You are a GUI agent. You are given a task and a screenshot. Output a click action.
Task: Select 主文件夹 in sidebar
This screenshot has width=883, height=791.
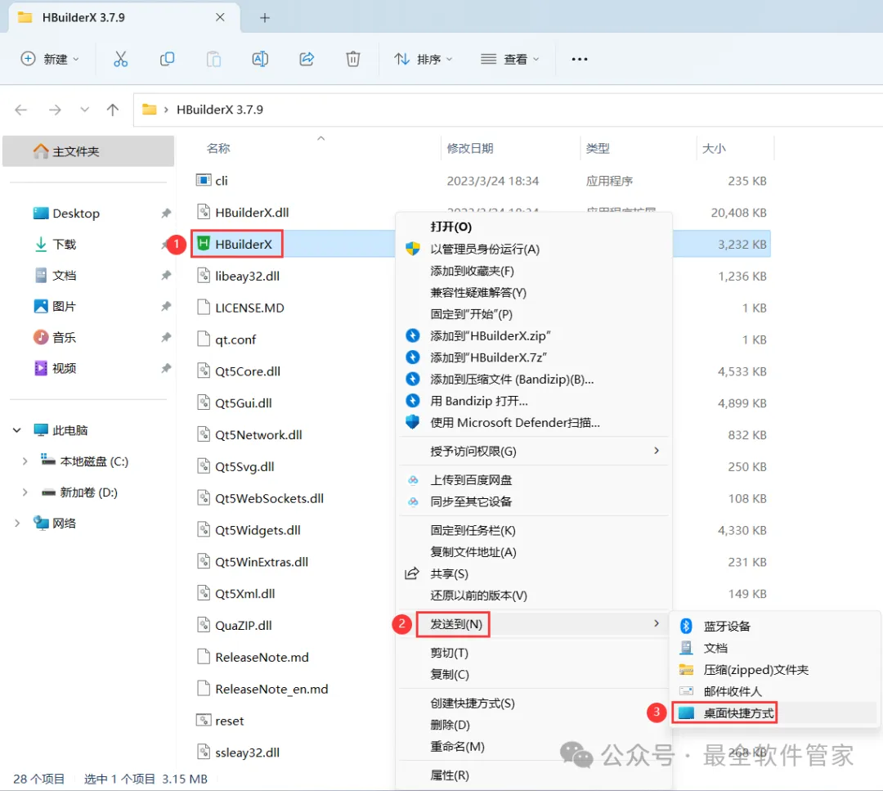click(x=88, y=151)
